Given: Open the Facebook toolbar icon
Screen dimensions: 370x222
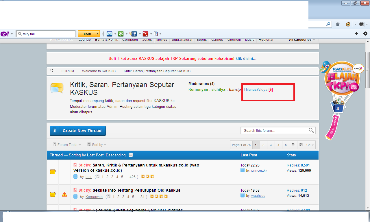Looking at the screenshot, I should click(133, 34).
